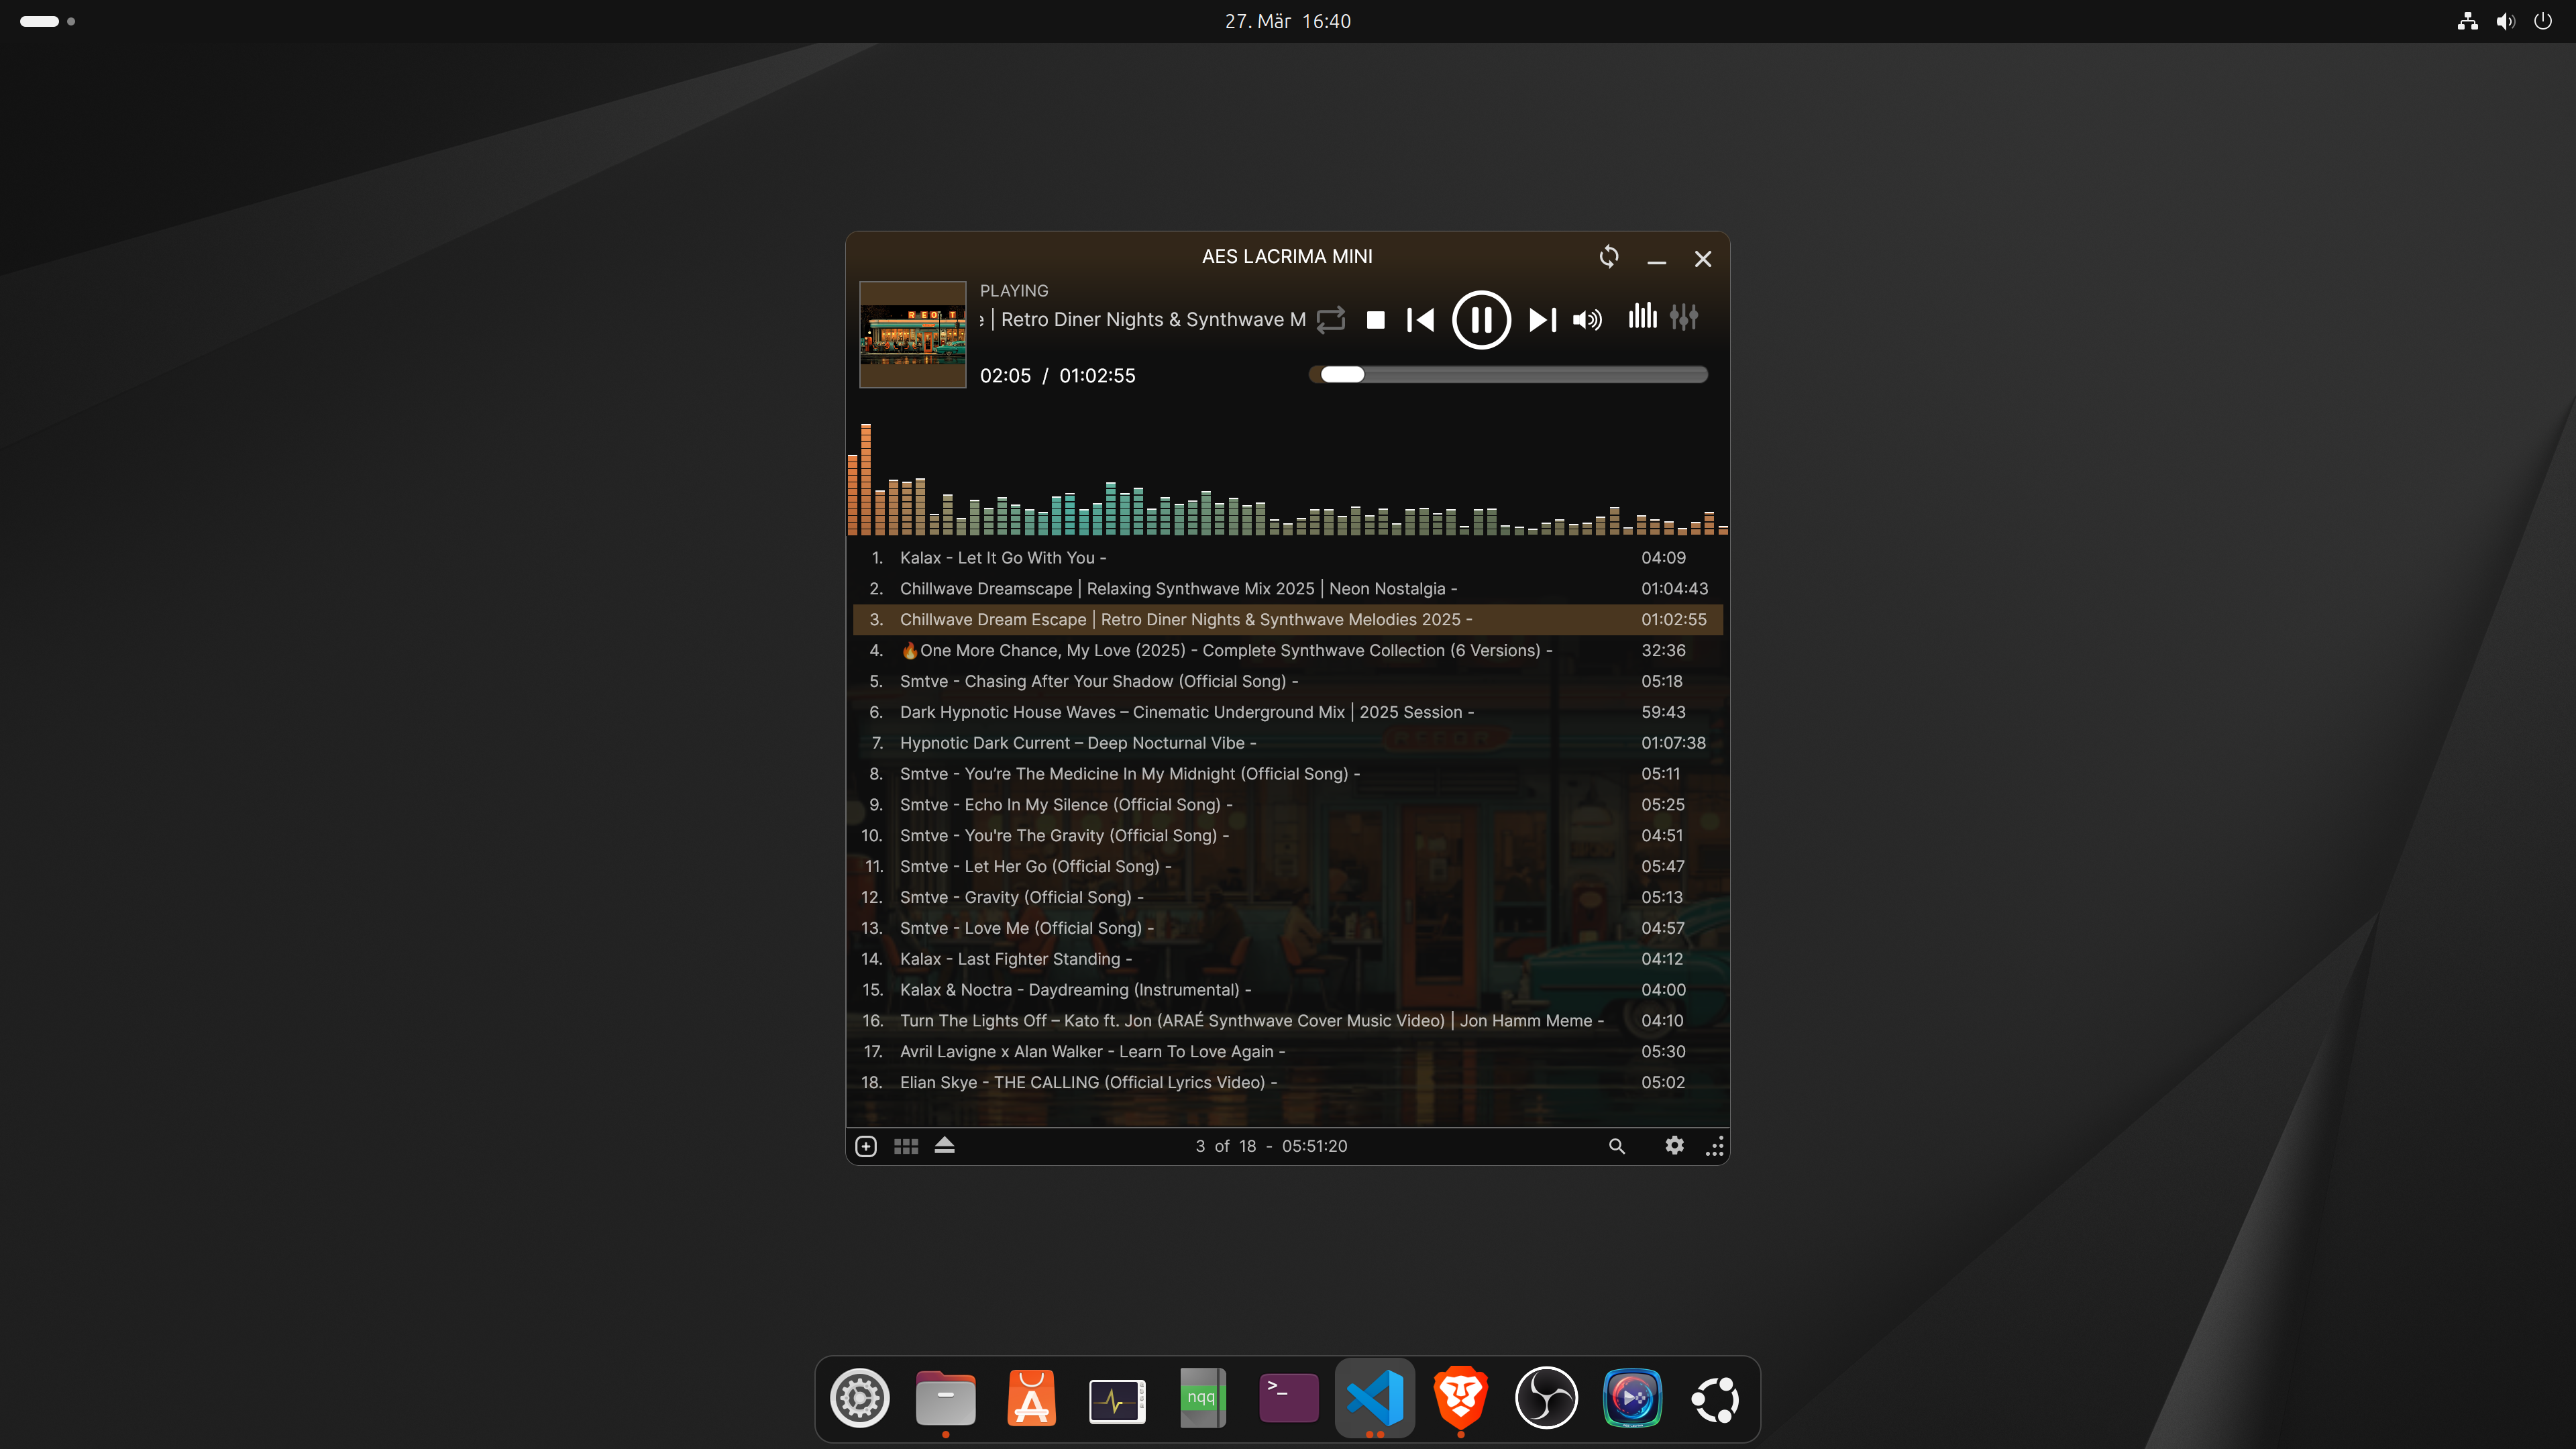Image resolution: width=2576 pixels, height=1449 pixels.
Task: Select track 'Kalax - Let It Go With You'
Action: point(1288,558)
